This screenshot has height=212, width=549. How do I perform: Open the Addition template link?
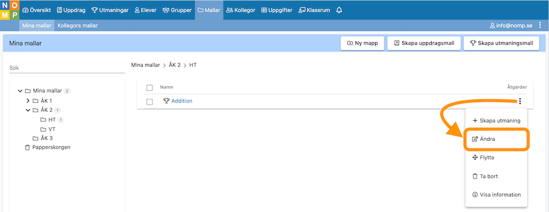[x=181, y=101]
